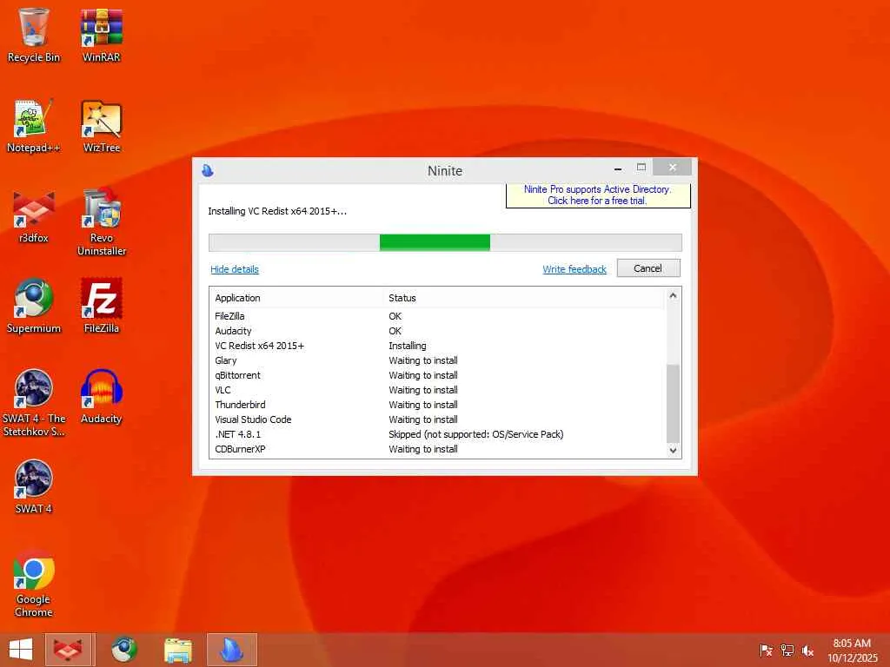Image resolution: width=890 pixels, height=667 pixels.
Task: Open File Explorer from the taskbar
Action: pyautogui.click(x=177, y=650)
